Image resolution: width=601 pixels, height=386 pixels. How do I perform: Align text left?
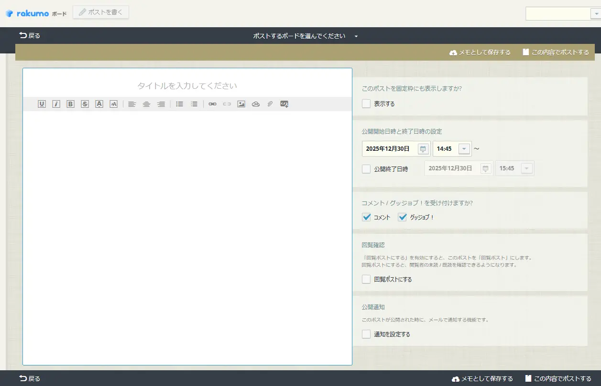point(132,104)
